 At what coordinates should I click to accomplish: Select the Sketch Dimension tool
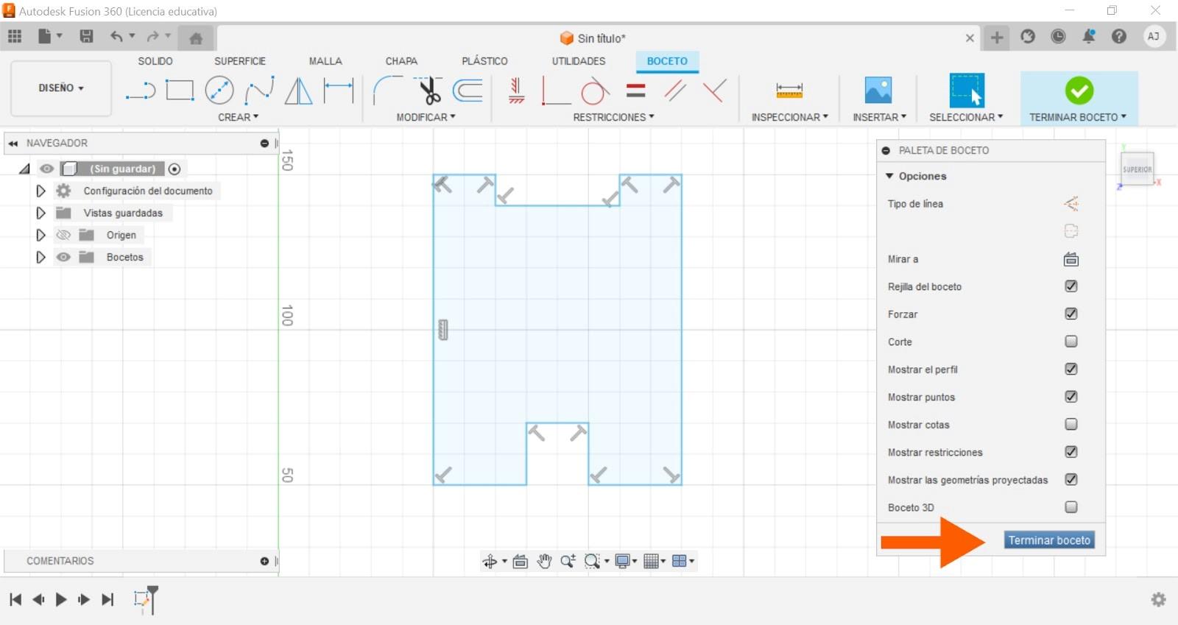pos(339,91)
